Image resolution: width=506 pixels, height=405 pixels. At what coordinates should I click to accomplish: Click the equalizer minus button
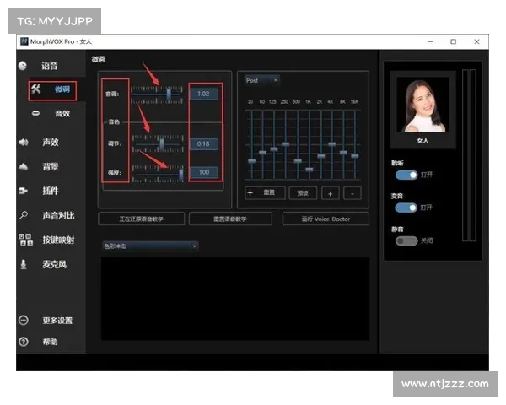pyautogui.click(x=352, y=193)
